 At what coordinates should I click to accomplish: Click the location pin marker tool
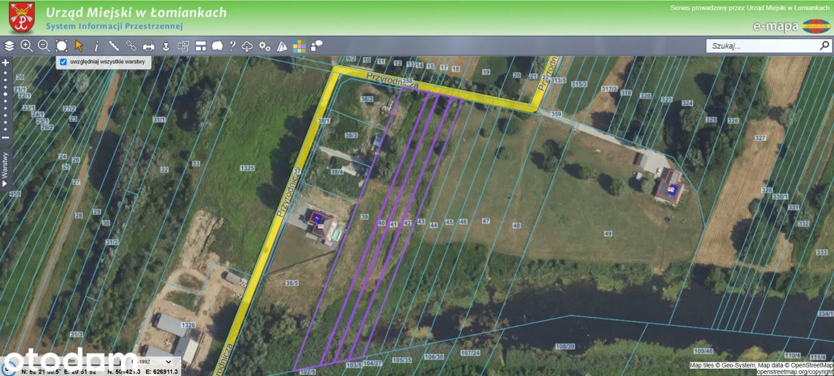click(x=165, y=46)
